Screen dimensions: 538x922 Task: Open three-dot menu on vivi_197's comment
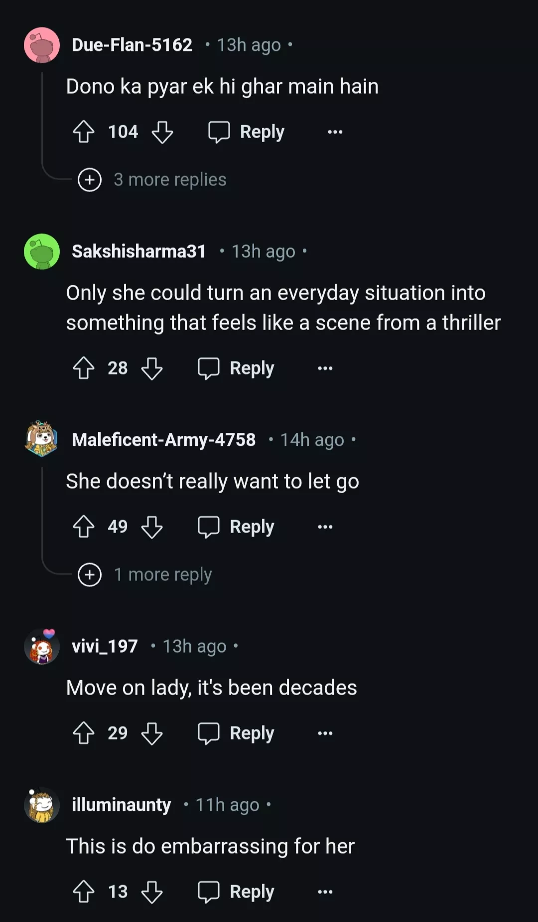tap(325, 734)
